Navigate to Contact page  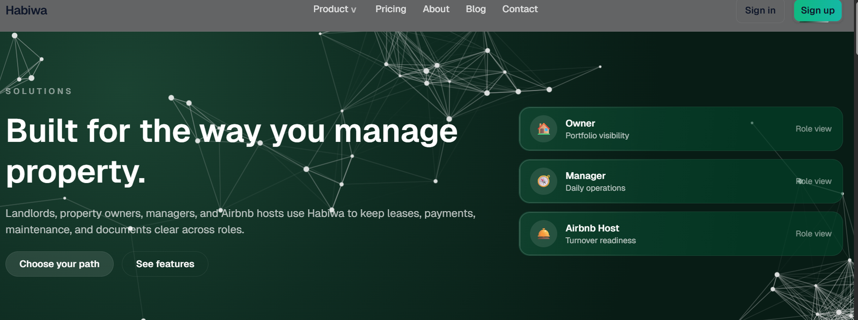point(520,9)
